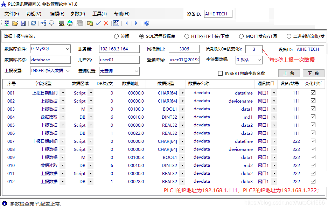
Task: Expand field type dropdown for row 001
Action: click(63, 93)
